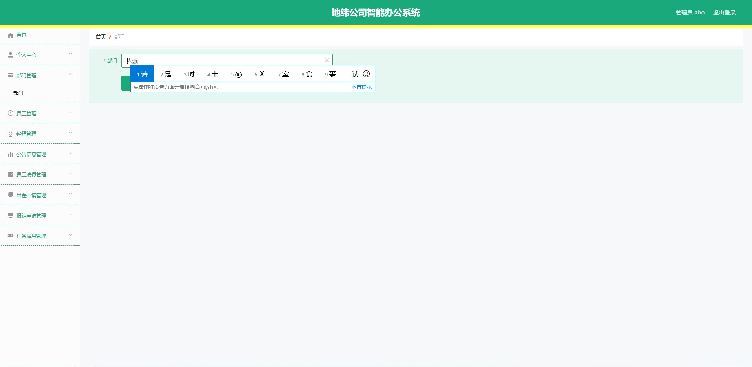The height and width of the screenshot is (367, 752).
Task: Click the home icon in sidebar
Action: [x=11, y=35]
